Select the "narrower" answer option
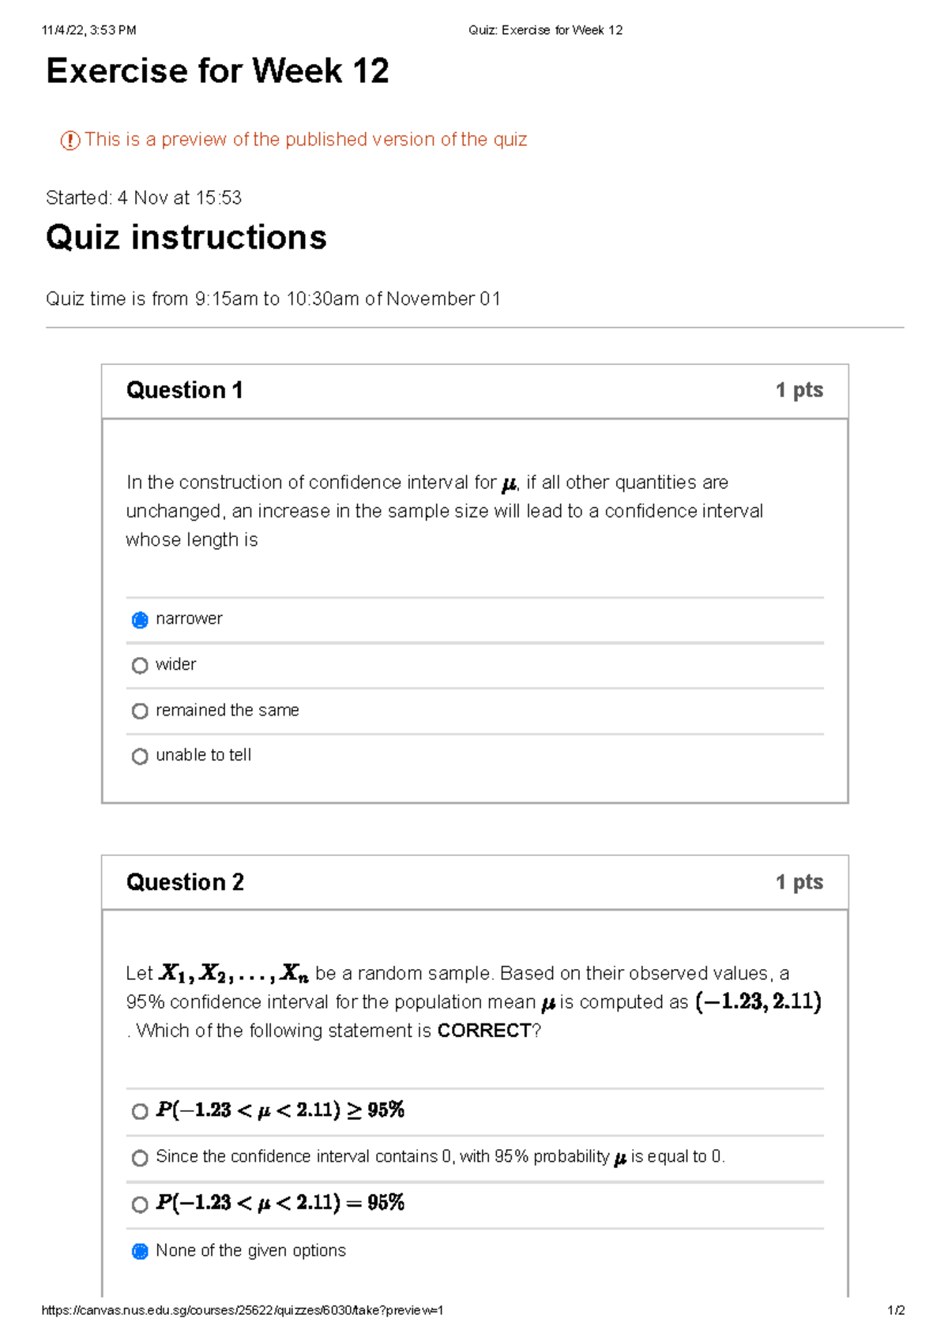 coord(190,618)
